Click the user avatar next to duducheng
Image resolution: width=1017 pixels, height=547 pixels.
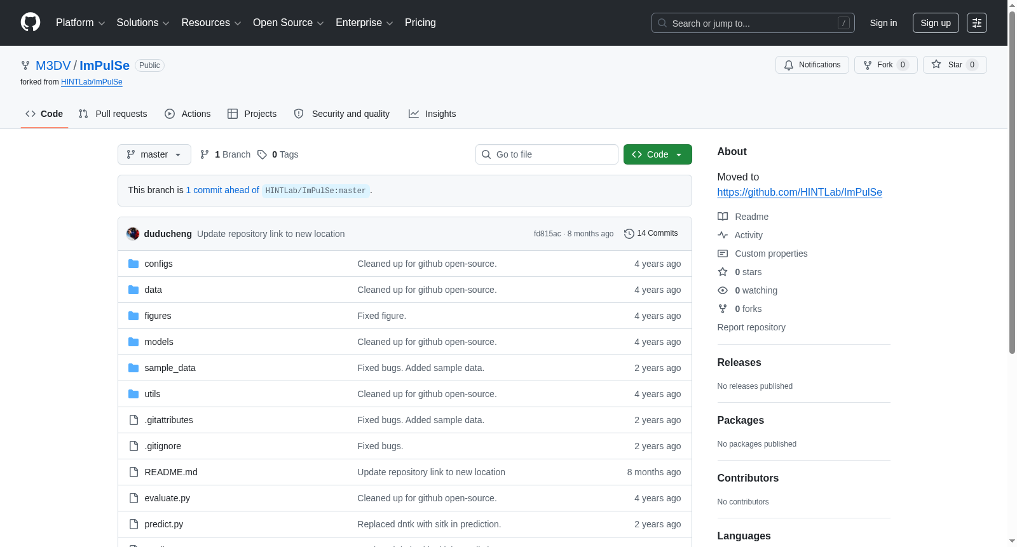tap(133, 234)
